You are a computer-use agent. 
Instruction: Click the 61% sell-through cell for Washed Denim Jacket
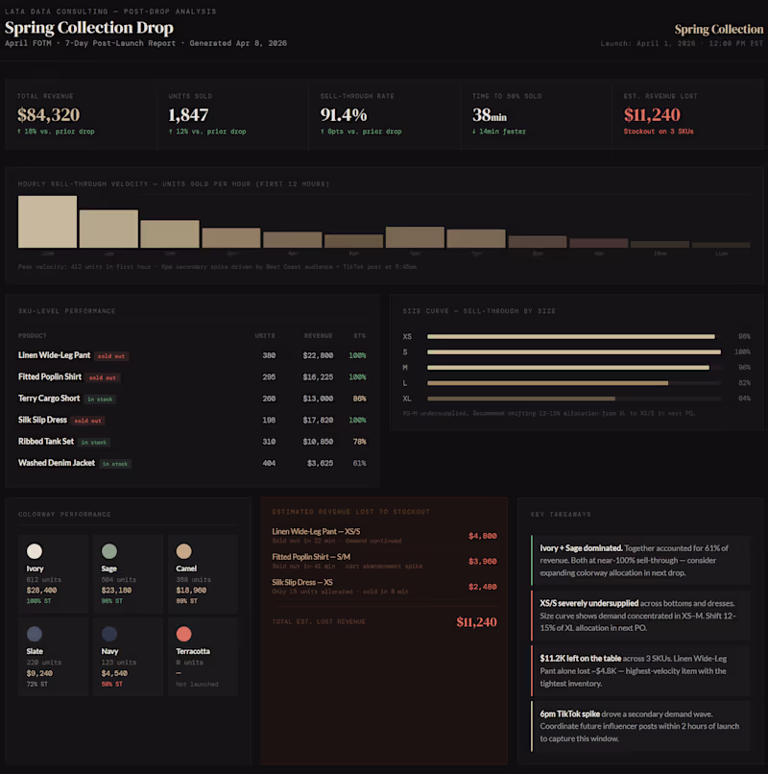[x=359, y=463]
